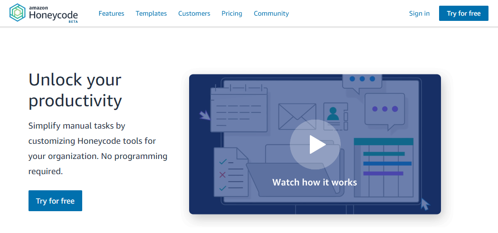This screenshot has height=233, width=498.
Task: Click the Watch how it works caption
Action: pyautogui.click(x=315, y=182)
